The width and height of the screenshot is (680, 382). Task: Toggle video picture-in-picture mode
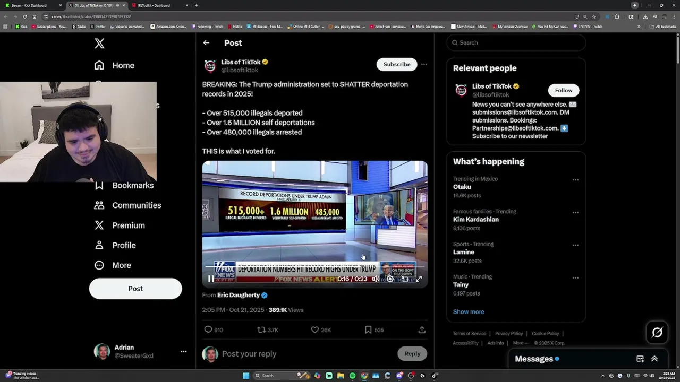(404, 279)
